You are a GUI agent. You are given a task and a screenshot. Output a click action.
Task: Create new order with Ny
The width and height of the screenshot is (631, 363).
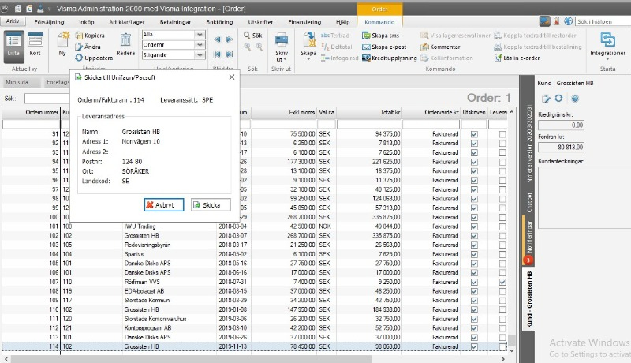coord(63,44)
